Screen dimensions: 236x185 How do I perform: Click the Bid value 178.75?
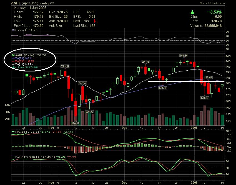tap(62, 12)
